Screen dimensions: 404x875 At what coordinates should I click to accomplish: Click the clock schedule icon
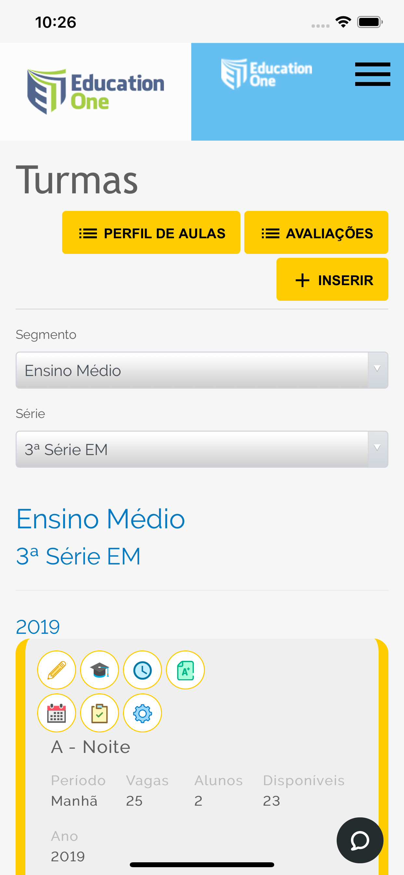point(142,670)
